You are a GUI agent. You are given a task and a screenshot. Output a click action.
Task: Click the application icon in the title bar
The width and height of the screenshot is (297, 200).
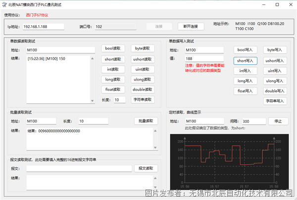tap(4, 4)
